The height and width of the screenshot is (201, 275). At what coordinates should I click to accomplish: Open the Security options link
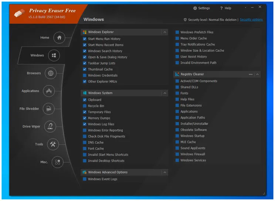251,20
